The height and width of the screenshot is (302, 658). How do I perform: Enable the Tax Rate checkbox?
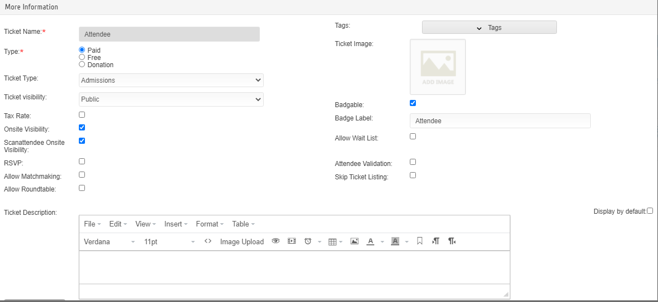click(82, 114)
